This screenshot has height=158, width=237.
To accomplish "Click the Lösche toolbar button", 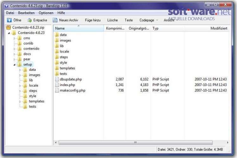I will click(112, 20).
